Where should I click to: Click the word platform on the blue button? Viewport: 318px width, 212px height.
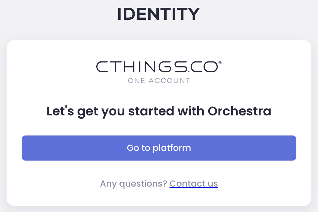pos(172,148)
